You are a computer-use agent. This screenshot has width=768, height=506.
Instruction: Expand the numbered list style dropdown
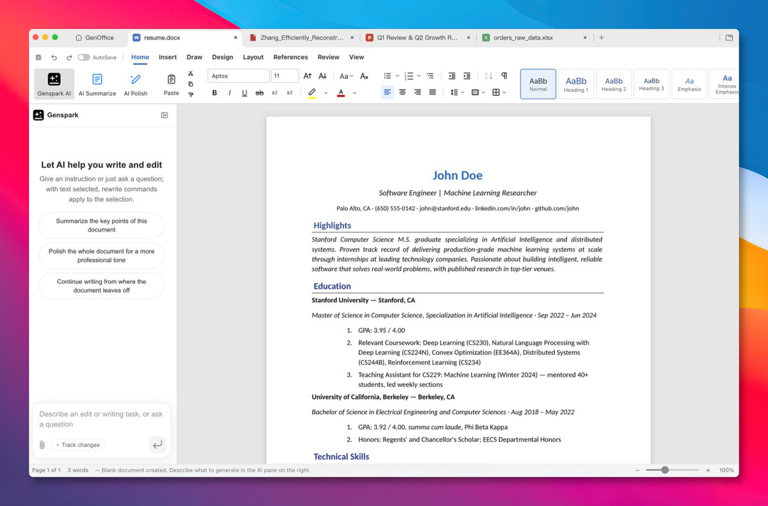[419, 75]
